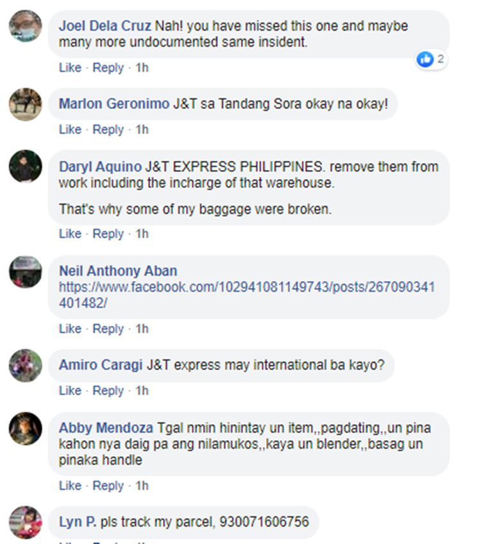Open Abby Mendoza's avatar image
Viewport: 481px width, 544px height.
point(25,429)
